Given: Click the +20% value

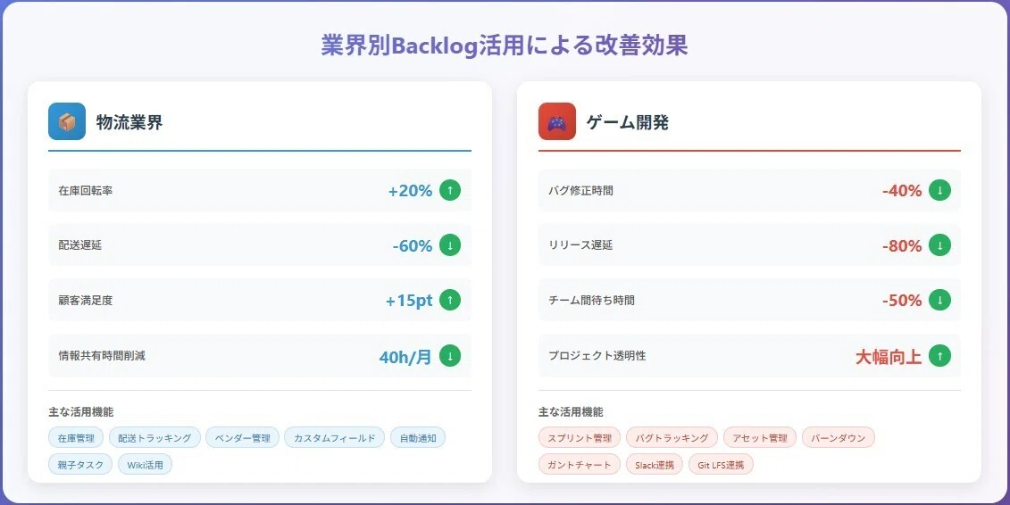Looking at the screenshot, I should point(410,191).
